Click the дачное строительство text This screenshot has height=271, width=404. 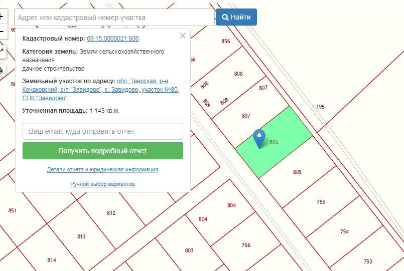[53, 69]
